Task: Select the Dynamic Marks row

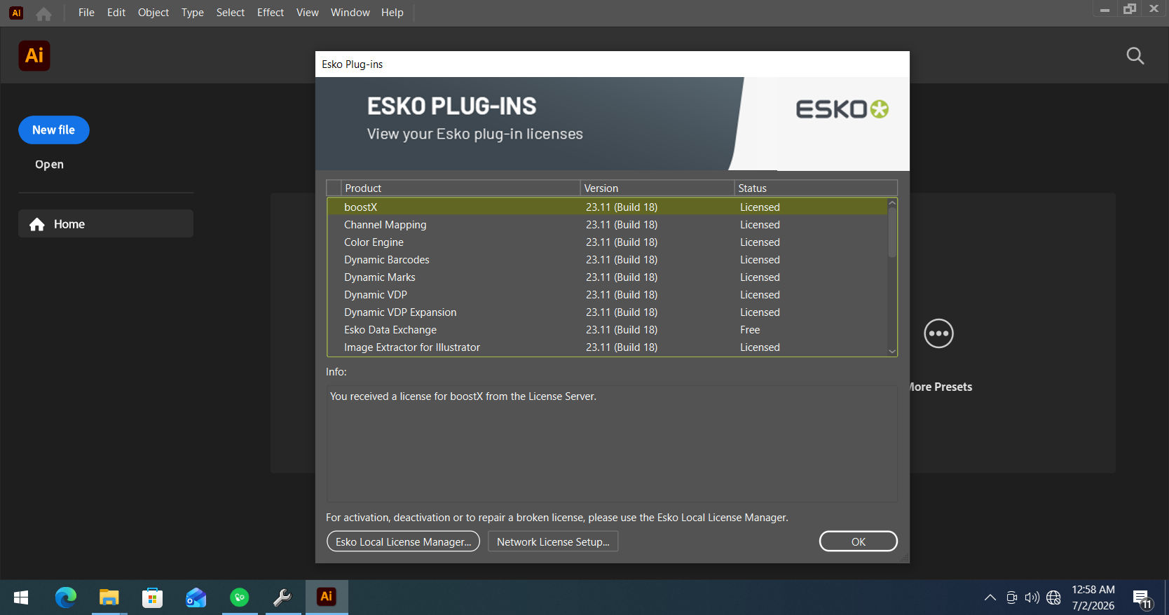Action: click(608, 277)
